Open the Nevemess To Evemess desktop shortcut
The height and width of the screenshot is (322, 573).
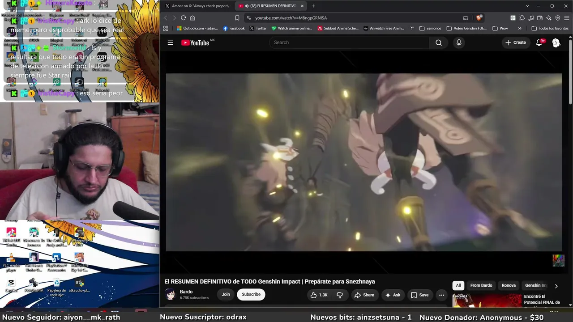pos(34,237)
